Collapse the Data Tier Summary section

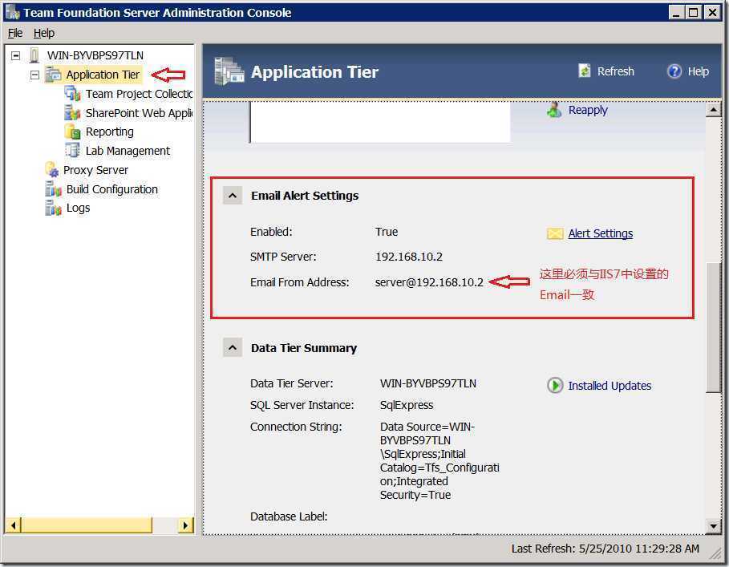233,347
